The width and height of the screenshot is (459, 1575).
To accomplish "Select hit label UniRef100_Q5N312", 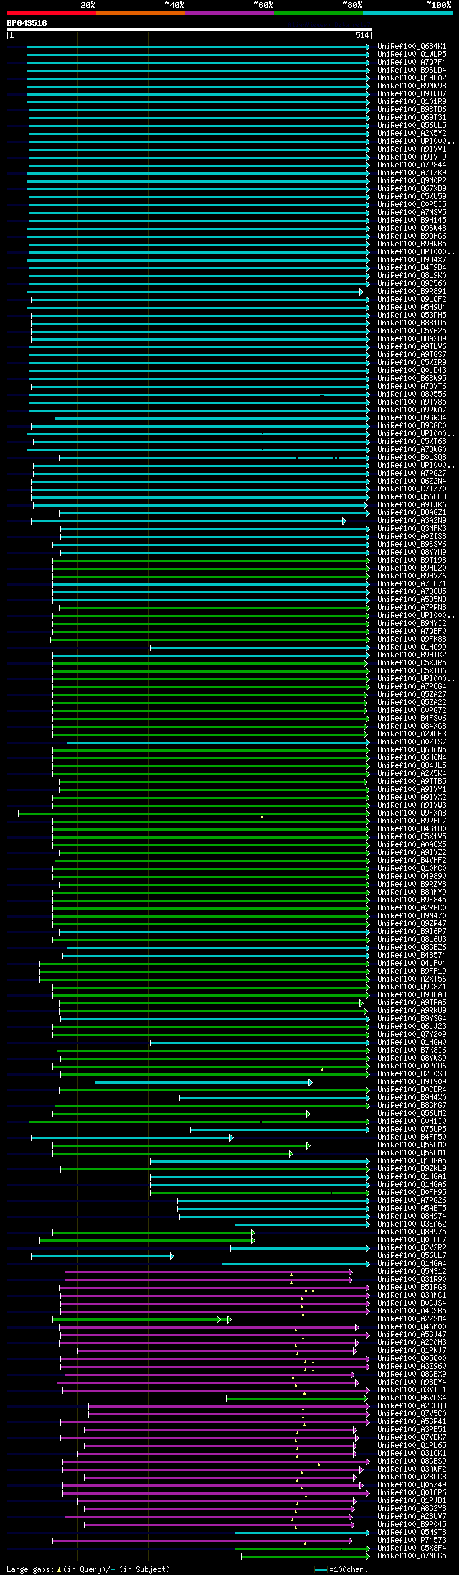I will click(412, 1271).
